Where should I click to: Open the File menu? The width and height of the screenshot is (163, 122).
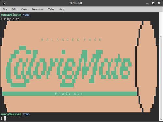[5, 9]
